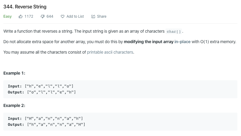The image size is (241, 136).
Task: Click the thumbs-down dislike icon
Action: tap(42, 16)
